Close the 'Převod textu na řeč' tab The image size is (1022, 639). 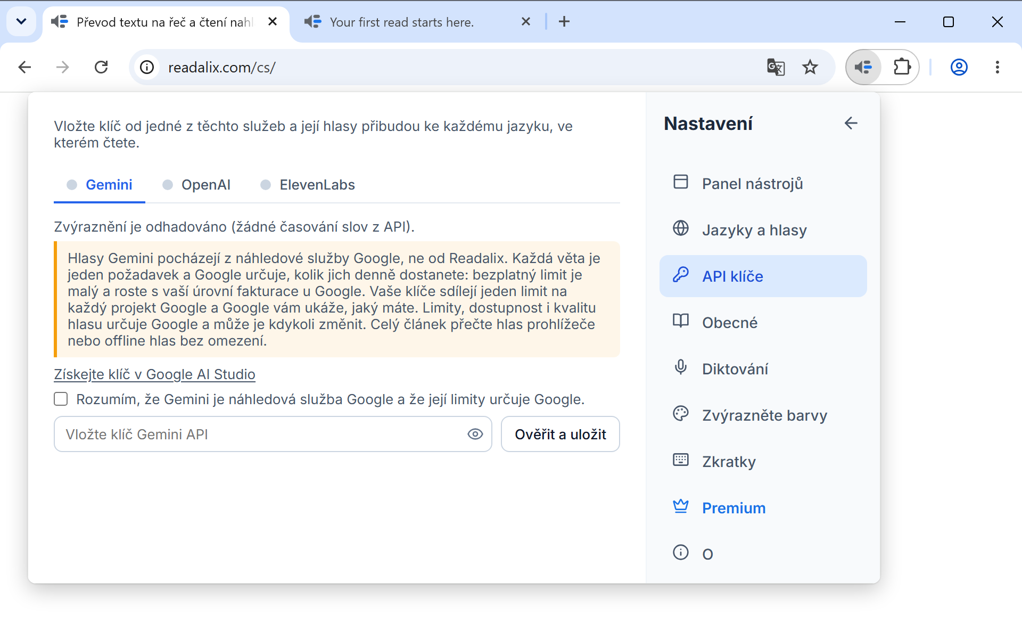tap(273, 22)
